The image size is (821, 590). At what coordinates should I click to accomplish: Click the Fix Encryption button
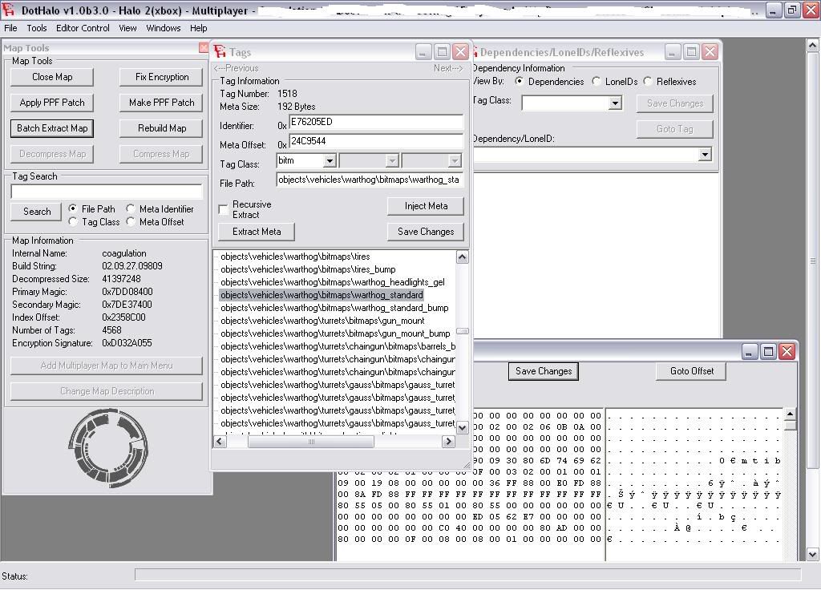point(161,77)
